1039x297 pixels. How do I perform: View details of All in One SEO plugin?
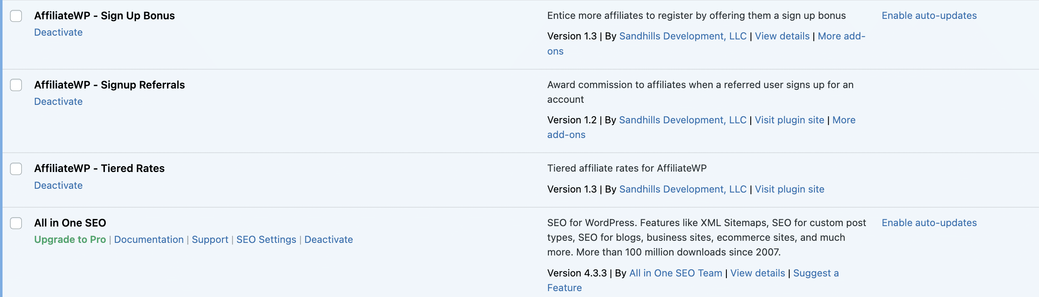point(757,273)
